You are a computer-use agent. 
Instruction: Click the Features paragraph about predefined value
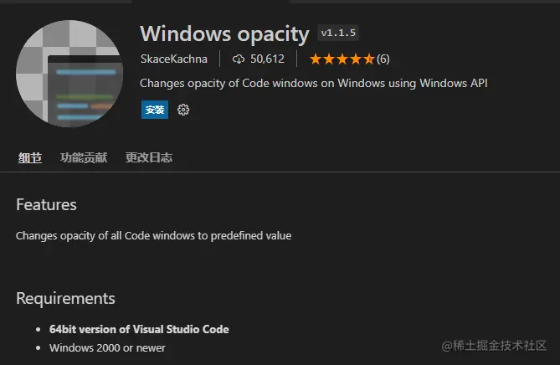(x=153, y=236)
